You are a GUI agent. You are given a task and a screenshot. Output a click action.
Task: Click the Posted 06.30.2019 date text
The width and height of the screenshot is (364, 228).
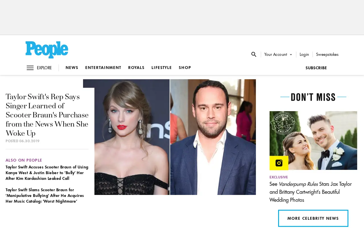coord(22,141)
